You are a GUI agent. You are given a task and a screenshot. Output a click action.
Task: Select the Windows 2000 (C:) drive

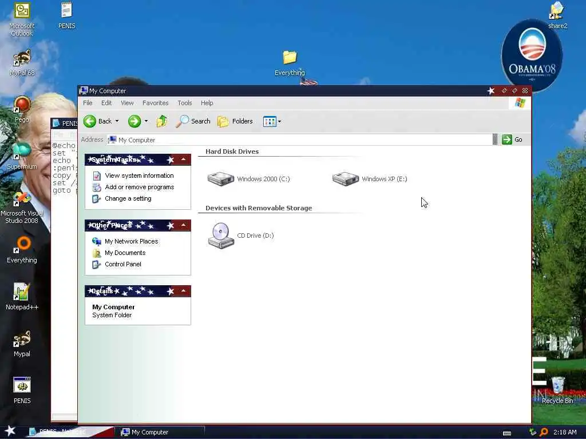249,179
